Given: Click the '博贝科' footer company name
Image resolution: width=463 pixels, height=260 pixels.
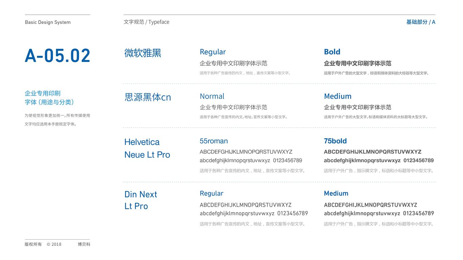Looking at the screenshot, I should 84,244.
